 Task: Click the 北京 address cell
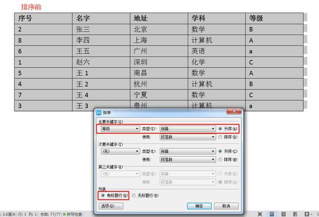(x=159, y=29)
